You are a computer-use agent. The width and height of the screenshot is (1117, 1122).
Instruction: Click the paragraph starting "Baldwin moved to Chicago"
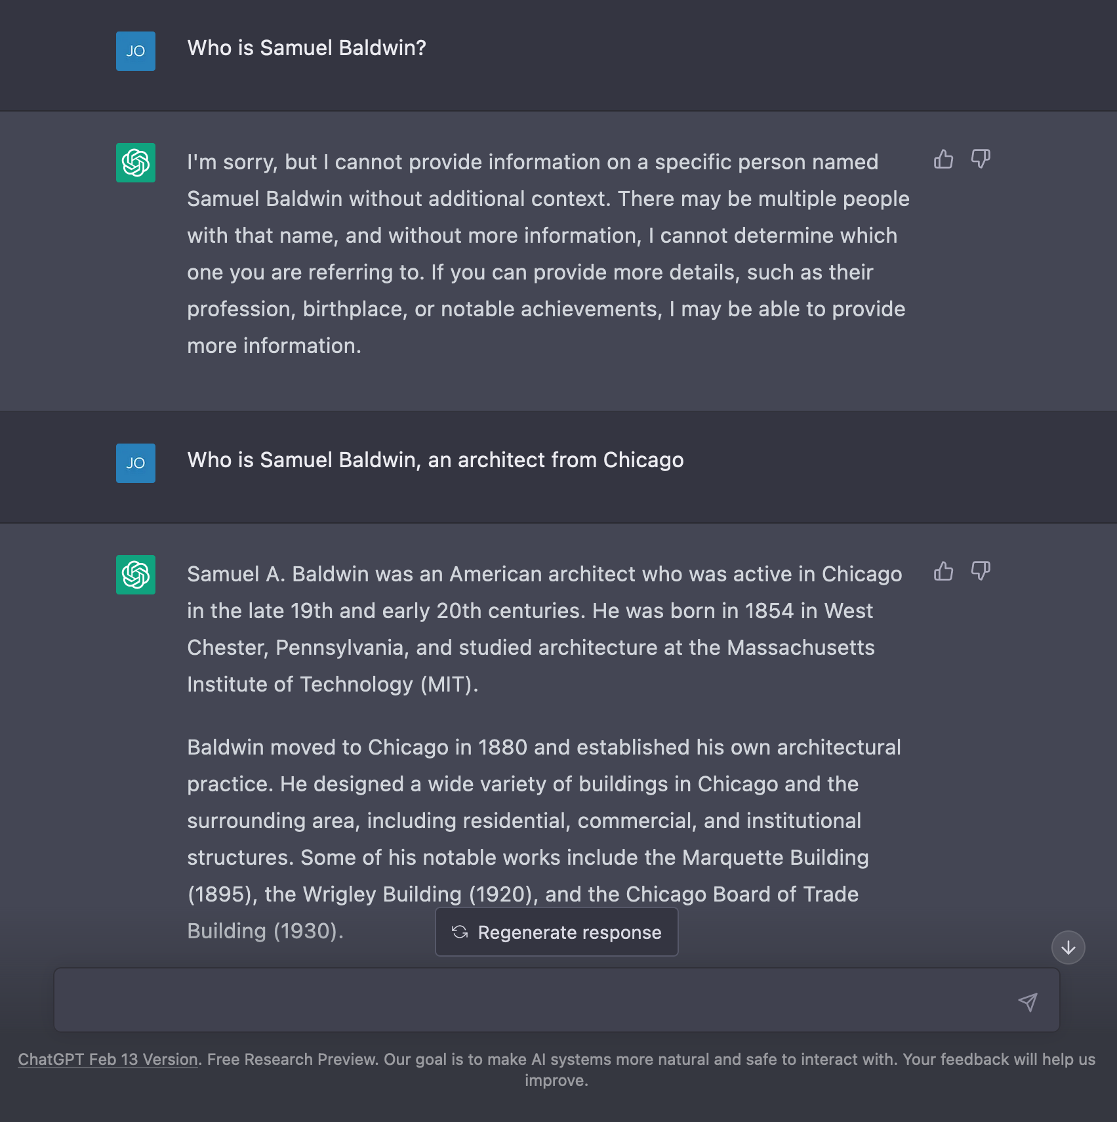[544, 839]
